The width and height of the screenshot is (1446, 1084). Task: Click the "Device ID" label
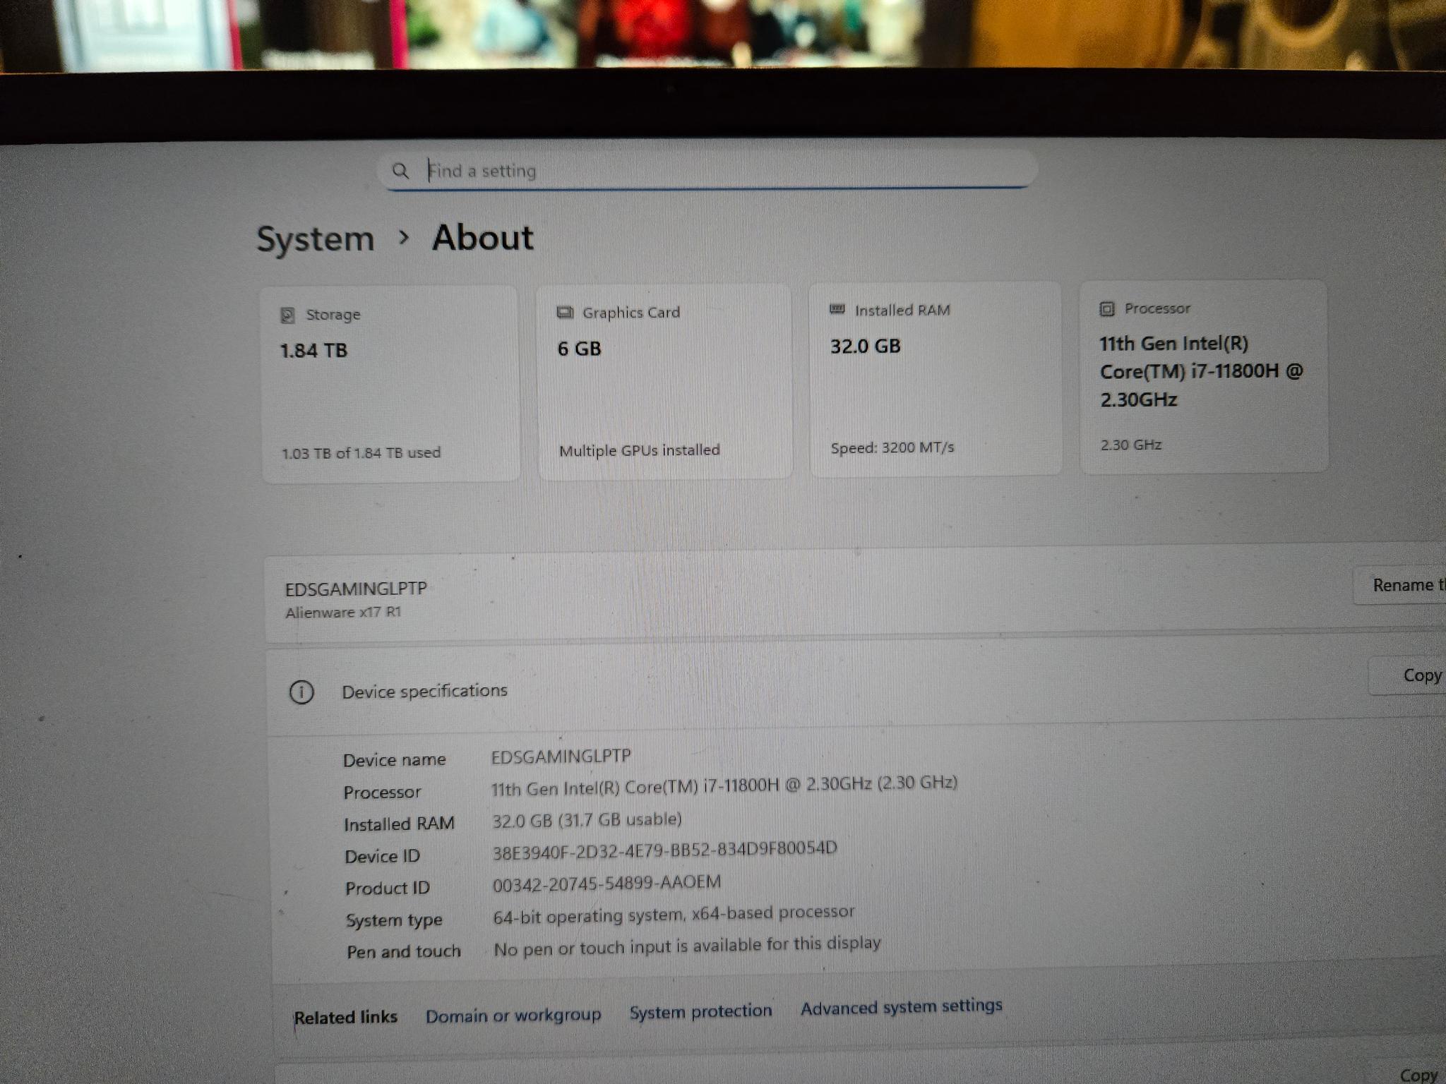point(382,857)
